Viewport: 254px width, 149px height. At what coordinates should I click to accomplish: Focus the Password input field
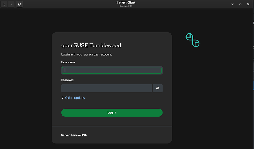click(107, 88)
